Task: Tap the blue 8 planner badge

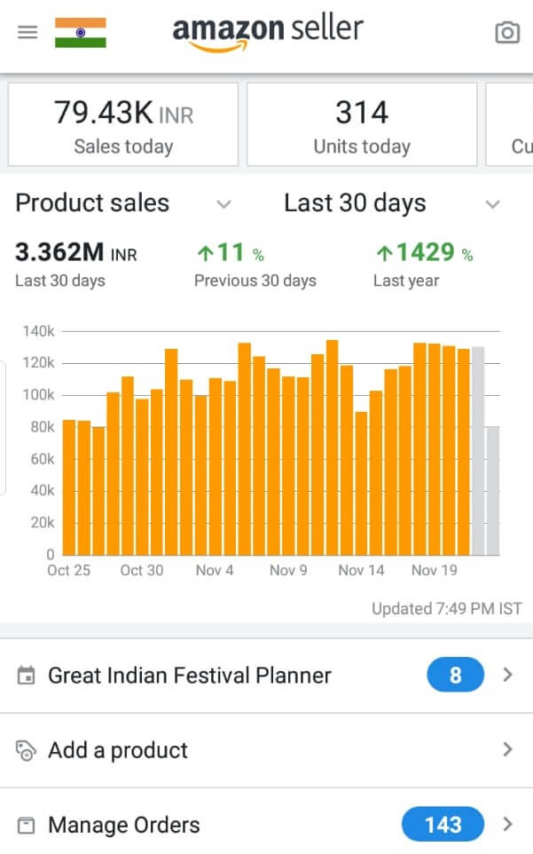Action: point(455,675)
